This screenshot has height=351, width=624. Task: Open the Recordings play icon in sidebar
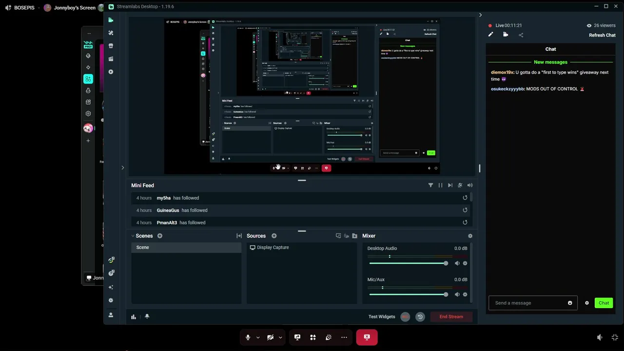pyautogui.click(x=111, y=72)
